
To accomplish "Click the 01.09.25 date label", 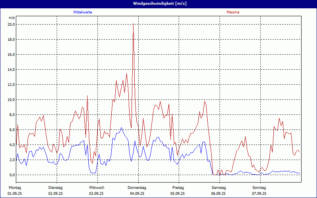I will (x=15, y=194).
